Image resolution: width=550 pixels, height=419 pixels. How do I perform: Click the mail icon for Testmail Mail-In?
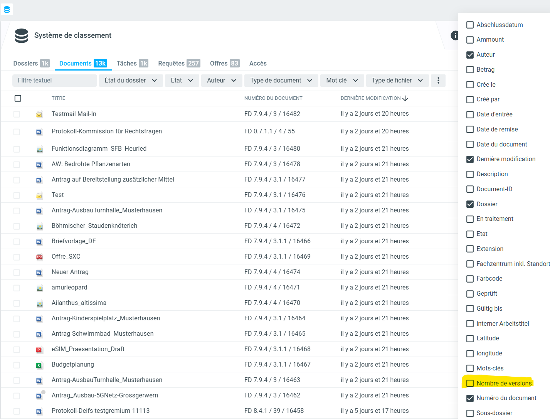click(x=39, y=114)
